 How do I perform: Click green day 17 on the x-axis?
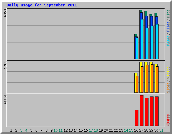pyautogui.click(x=91, y=130)
